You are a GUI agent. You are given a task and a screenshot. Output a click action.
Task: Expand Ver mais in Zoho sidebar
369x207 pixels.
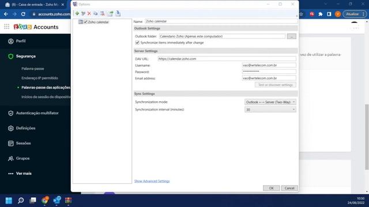coord(24,174)
